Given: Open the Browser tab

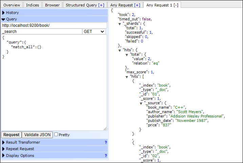Looking at the screenshot, I should click(x=53, y=5).
